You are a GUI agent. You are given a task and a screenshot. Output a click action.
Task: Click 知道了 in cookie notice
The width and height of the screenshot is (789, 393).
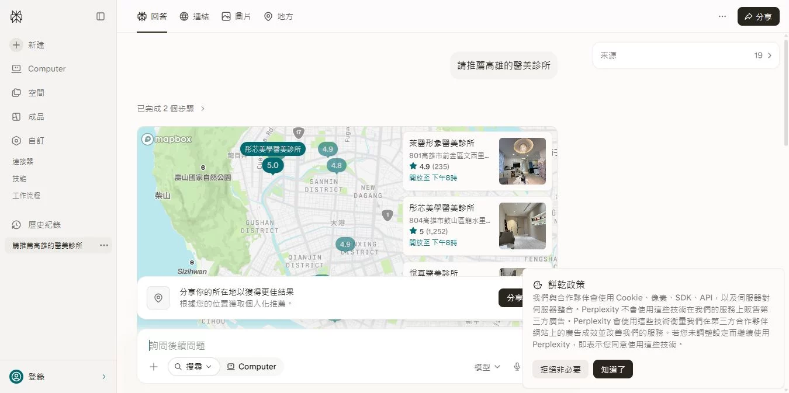(613, 369)
